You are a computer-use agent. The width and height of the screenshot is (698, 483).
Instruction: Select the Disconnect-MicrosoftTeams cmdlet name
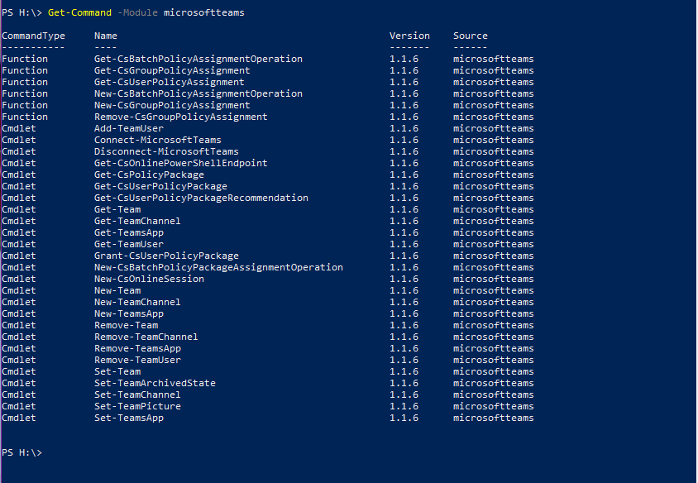click(x=166, y=151)
